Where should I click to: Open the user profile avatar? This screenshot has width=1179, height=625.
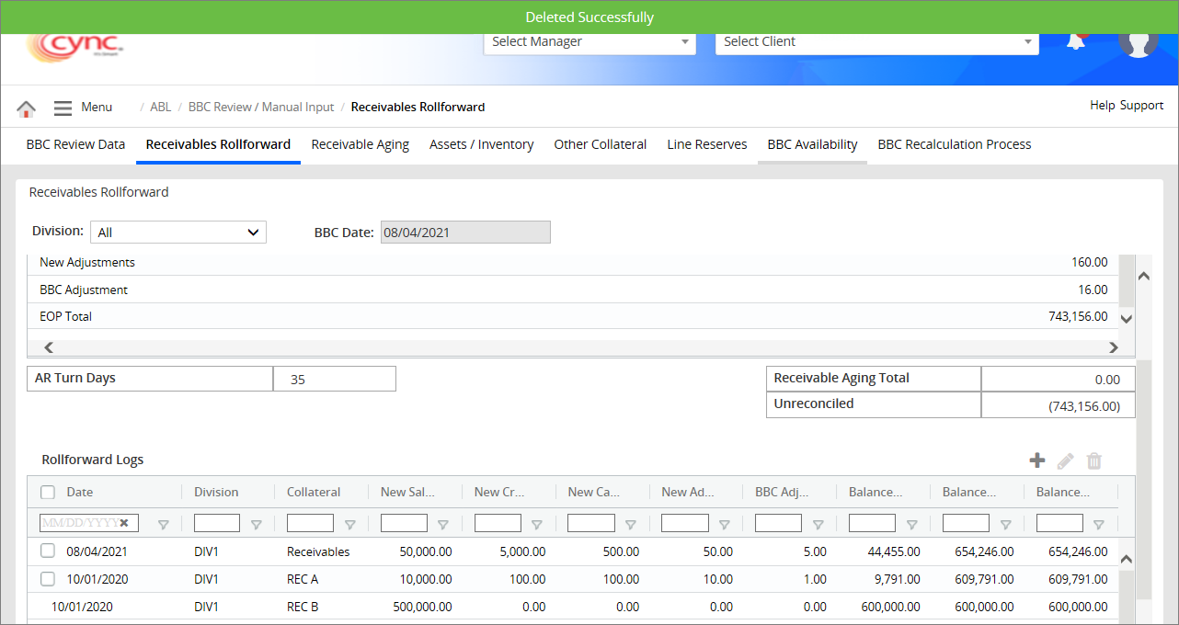pos(1138,41)
